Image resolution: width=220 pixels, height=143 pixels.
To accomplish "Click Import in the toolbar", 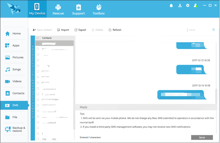I will [63, 30].
